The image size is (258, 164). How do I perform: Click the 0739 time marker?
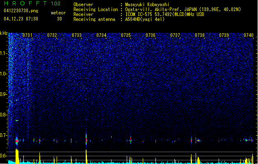(224, 35)
